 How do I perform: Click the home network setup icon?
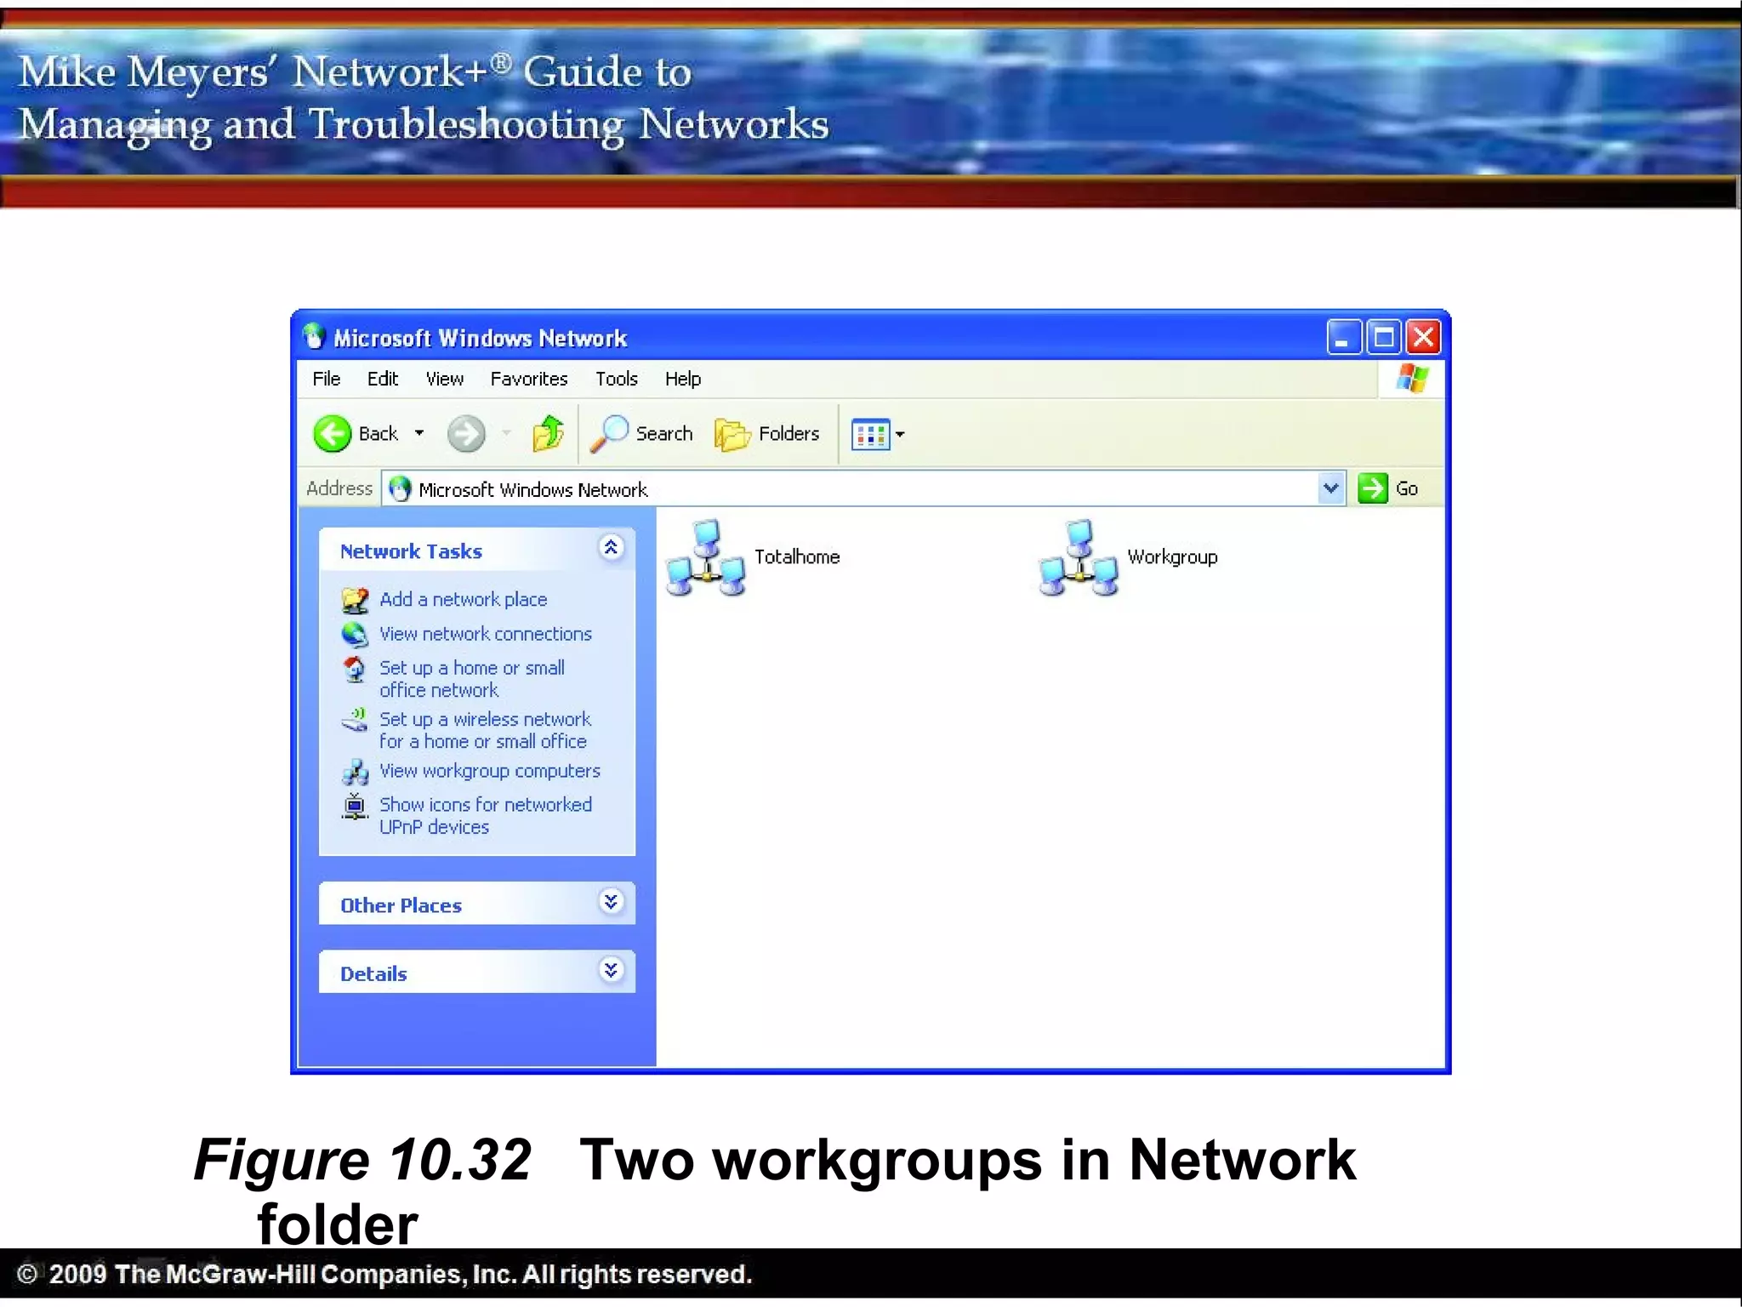(x=355, y=669)
